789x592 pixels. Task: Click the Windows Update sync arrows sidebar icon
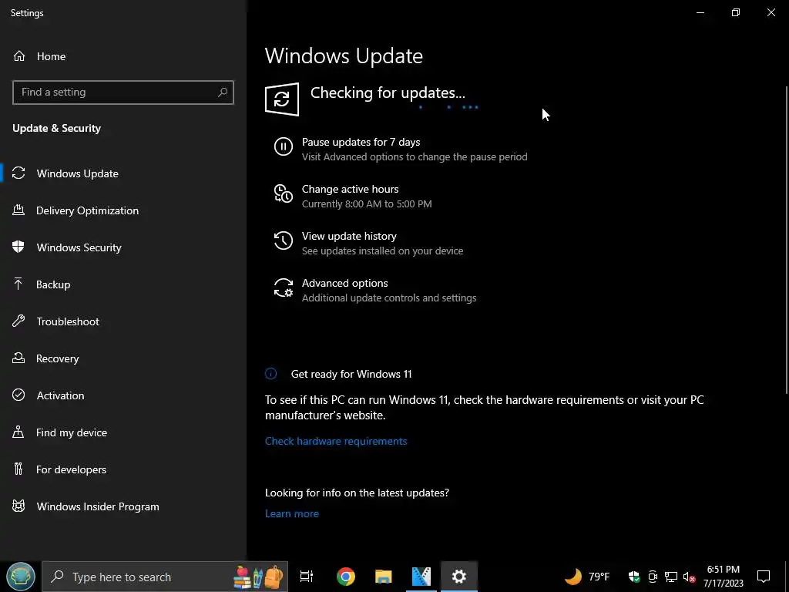pos(18,173)
